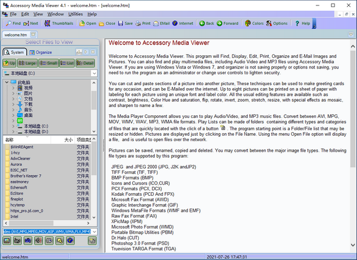Image resolution: width=357 pixels, height=260 pixels.
Task: Expand the 视频 tree node
Action: pyautogui.click(x=13, y=87)
